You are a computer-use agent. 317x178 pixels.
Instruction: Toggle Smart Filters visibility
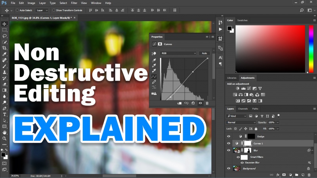click(238, 157)
